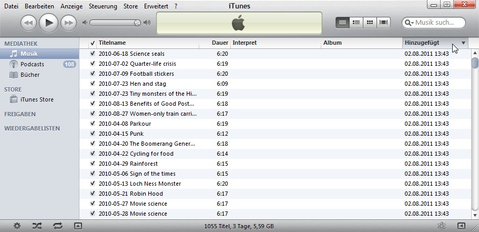
Task: Adjust the volume slider knob
Action: pyautogui.click(x=137, y=23)
